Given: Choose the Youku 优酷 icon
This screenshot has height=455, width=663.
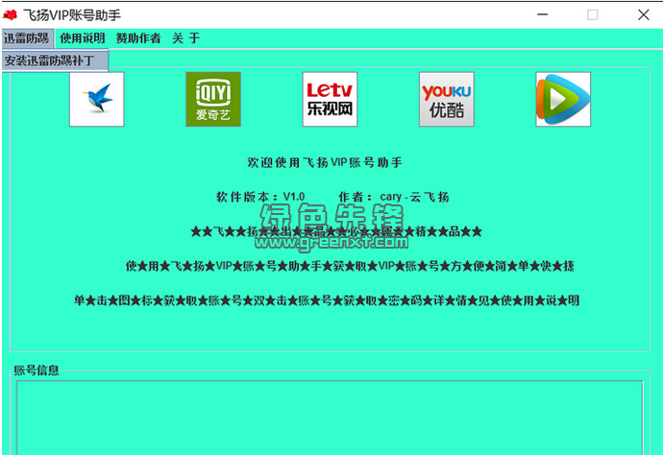Looking at the screenshot, I should pos(447,99).
